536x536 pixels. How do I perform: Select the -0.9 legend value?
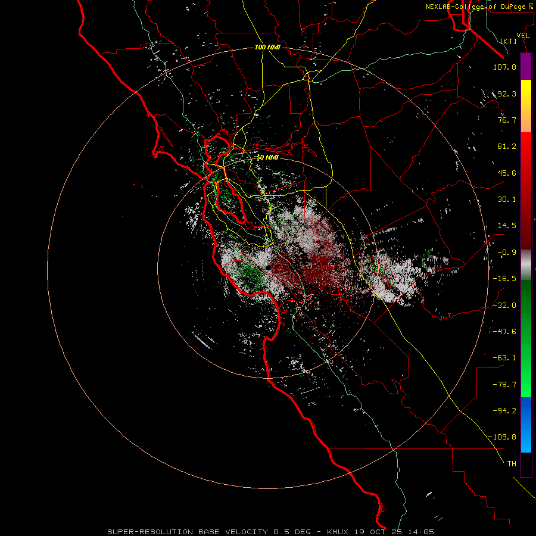coord(507,253)
